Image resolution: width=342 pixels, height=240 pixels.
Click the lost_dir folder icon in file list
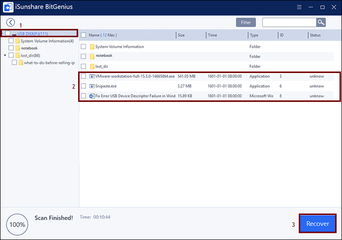pos(92,66)
